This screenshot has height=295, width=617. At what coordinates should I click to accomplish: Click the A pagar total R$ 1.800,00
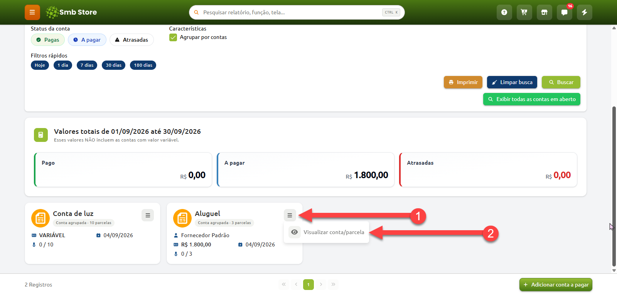[367, 175]
